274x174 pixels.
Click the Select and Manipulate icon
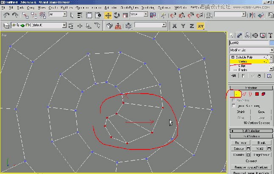pos(163,15)
